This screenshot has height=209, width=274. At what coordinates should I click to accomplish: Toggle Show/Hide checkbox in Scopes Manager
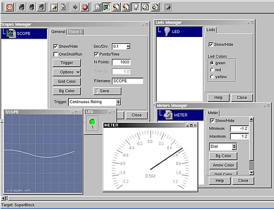[x=55, y=47]
